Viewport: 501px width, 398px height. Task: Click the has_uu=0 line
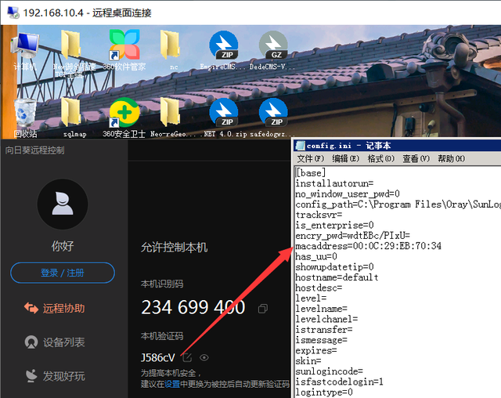pos(316,257)
